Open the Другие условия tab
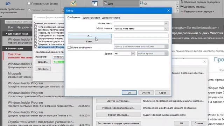Viewport: 224px width, 126px height. pyautogui.click(x=91, y=18)
